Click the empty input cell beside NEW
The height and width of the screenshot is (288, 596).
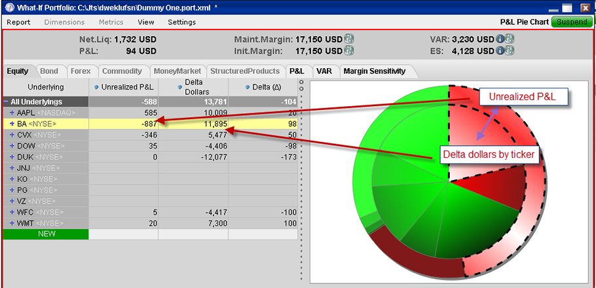[x=124, y=234]
